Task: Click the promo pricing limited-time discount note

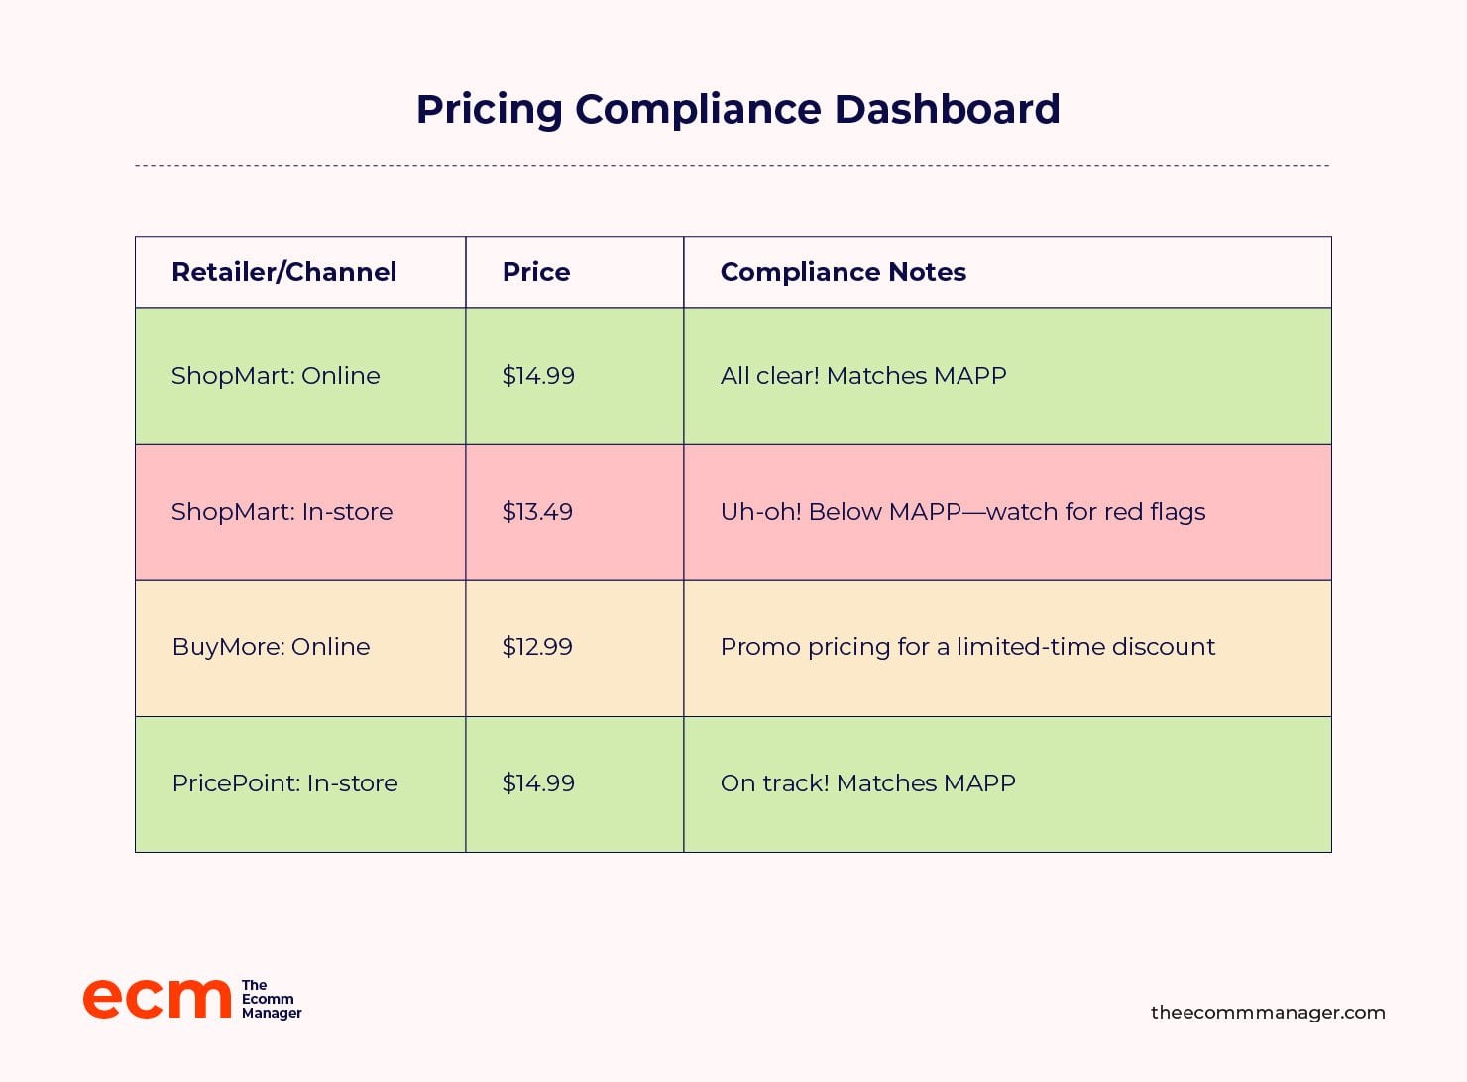Action: click(x=967, y=647)
